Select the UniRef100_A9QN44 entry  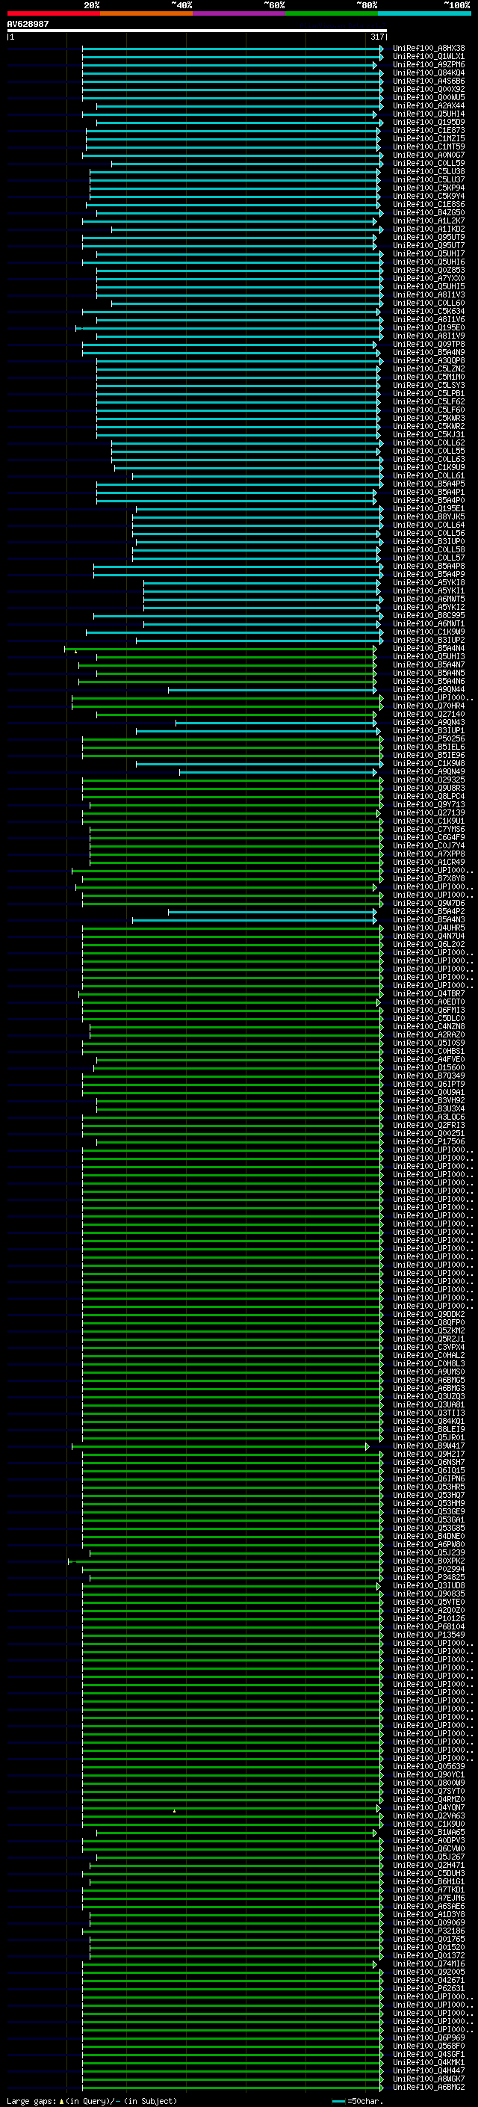[x=429, y=690]
